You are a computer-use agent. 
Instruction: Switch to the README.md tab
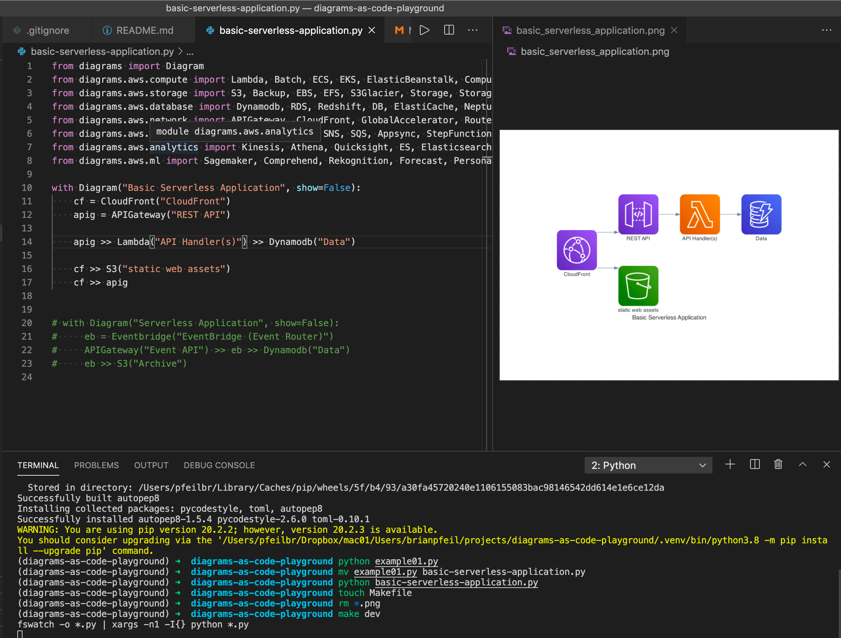pyautogui.click(x=144, y=30)
